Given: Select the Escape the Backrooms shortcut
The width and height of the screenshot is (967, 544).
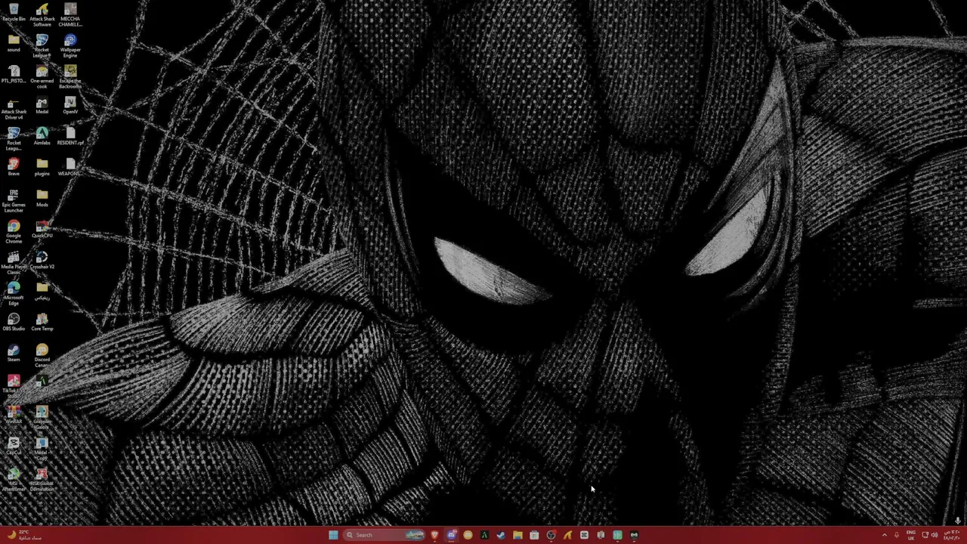Looking at the screenshot, I should pyautogui.click(x=70, y=77).
